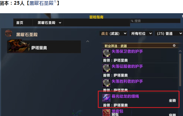This screenshot has width=183, height=116.
Task: Open the 战士 (武器) class filter dropdown
Action: (x=113, y=34)
